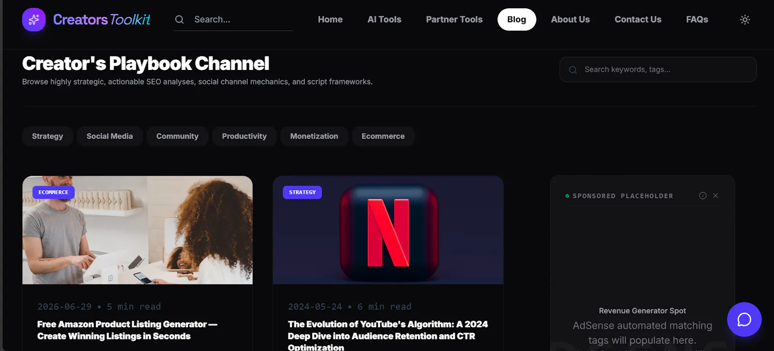
Task: Close the sponsored placeholder with X icon
Action: coord(715,196)
